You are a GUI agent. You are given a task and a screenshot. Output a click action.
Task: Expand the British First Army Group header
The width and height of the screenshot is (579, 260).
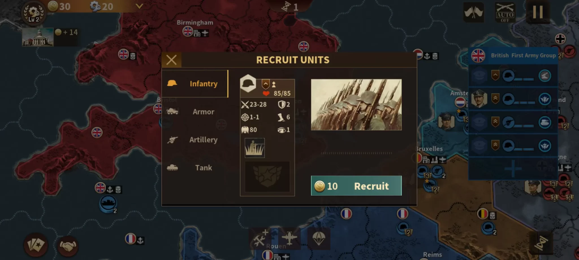513,56
